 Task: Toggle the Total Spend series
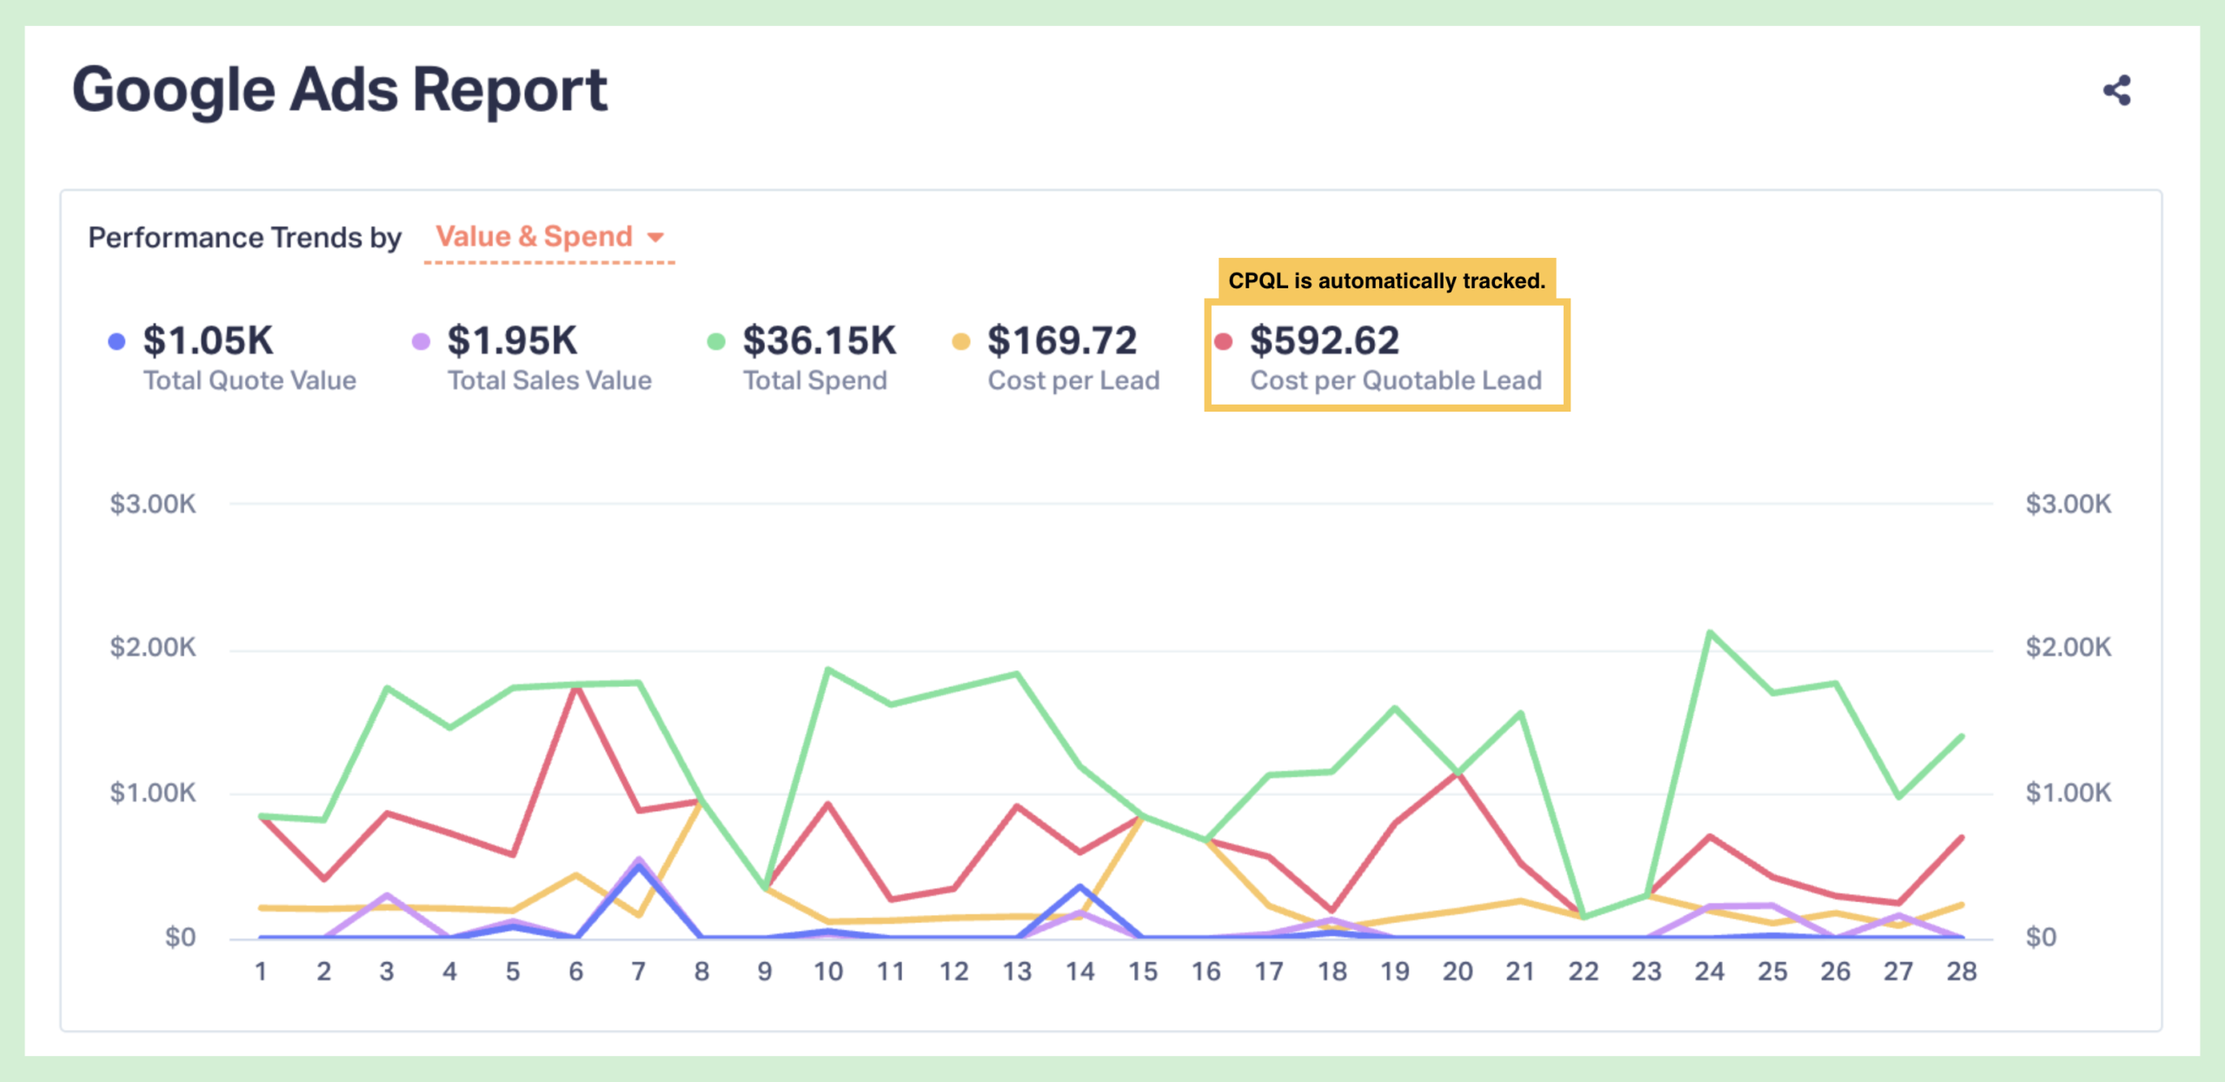pyautogui.click(x=814, y=380)
